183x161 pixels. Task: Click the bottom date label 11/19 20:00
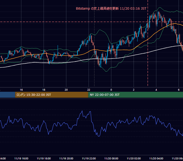pyautogui.click(x=66, y=158)
